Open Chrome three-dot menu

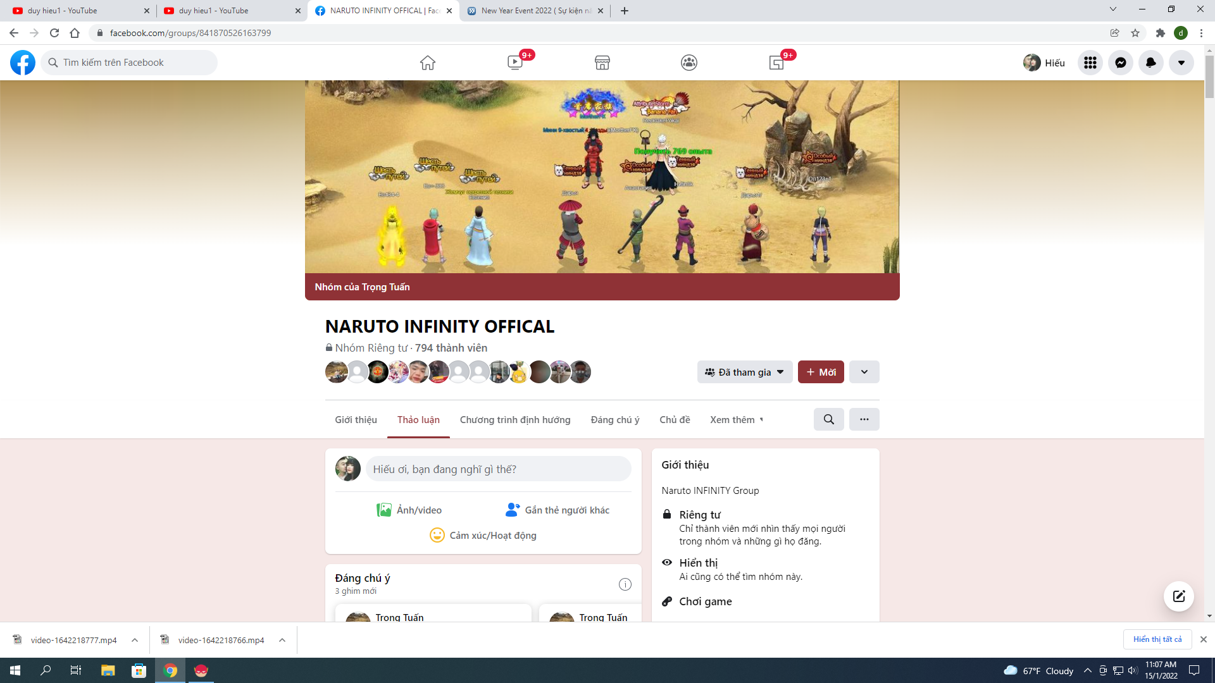tap(1201, 33)
